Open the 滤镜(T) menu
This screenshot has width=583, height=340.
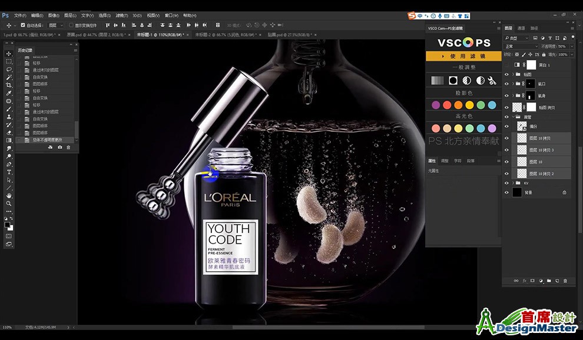coord(121,16)
